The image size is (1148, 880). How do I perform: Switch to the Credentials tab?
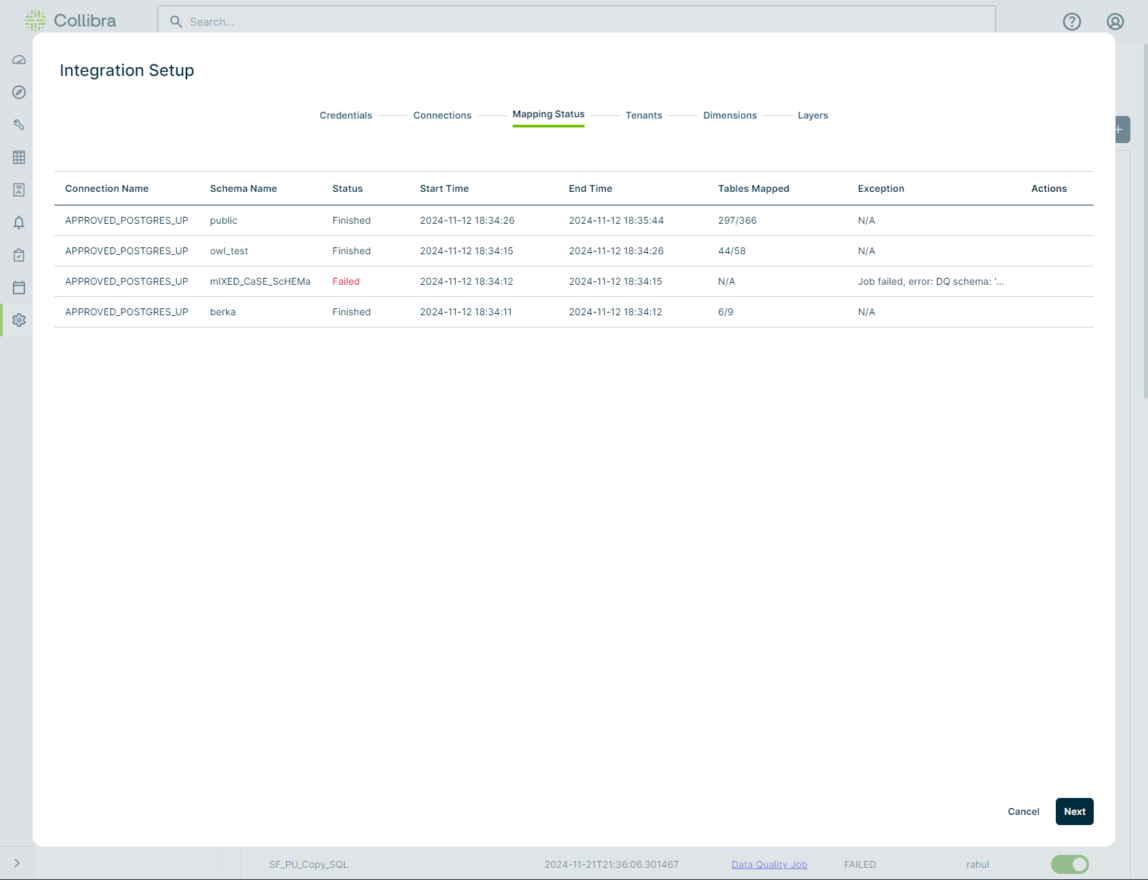(x=345, y=115)
